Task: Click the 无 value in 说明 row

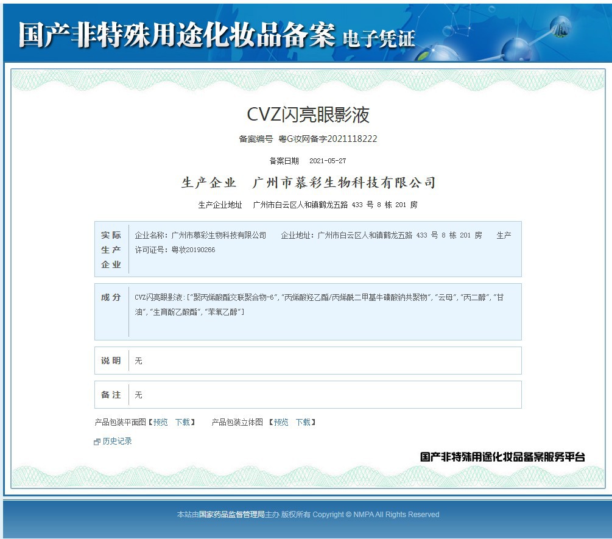Action: (139, 361)
